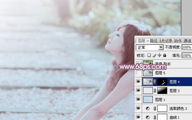
Task: Select the 图层 1 layer thumbnail
Action: (x=148, y=99)
